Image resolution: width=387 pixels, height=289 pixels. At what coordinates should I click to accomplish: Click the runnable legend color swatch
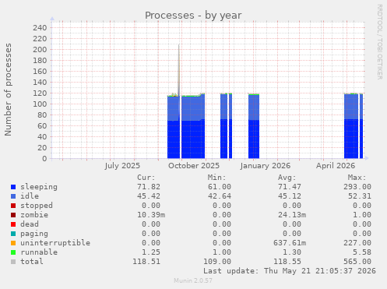point(13,252)
